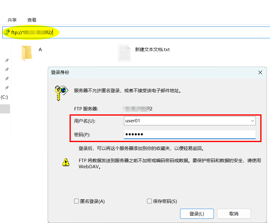The height and width of the screenshot is (223, 270).
Task: Open folder A
Action: [x=27, y=52]
